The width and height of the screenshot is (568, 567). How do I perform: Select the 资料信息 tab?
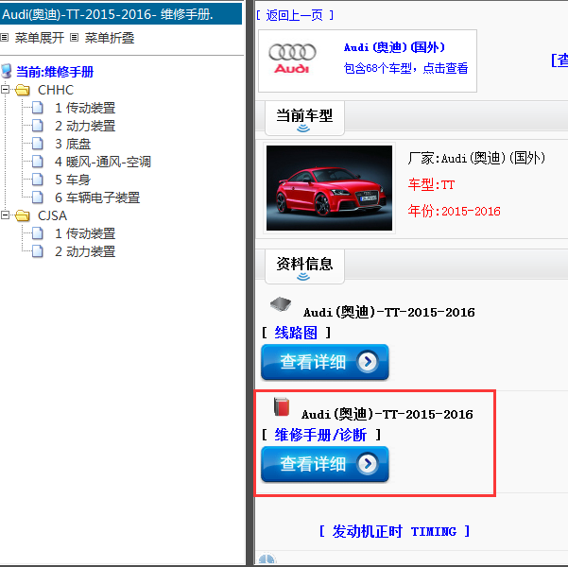(304, 266)
